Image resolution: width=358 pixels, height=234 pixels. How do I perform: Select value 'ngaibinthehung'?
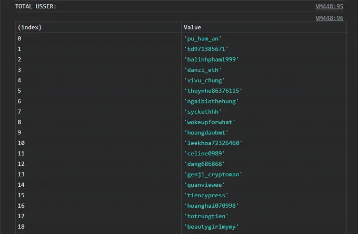click(212, 101)
